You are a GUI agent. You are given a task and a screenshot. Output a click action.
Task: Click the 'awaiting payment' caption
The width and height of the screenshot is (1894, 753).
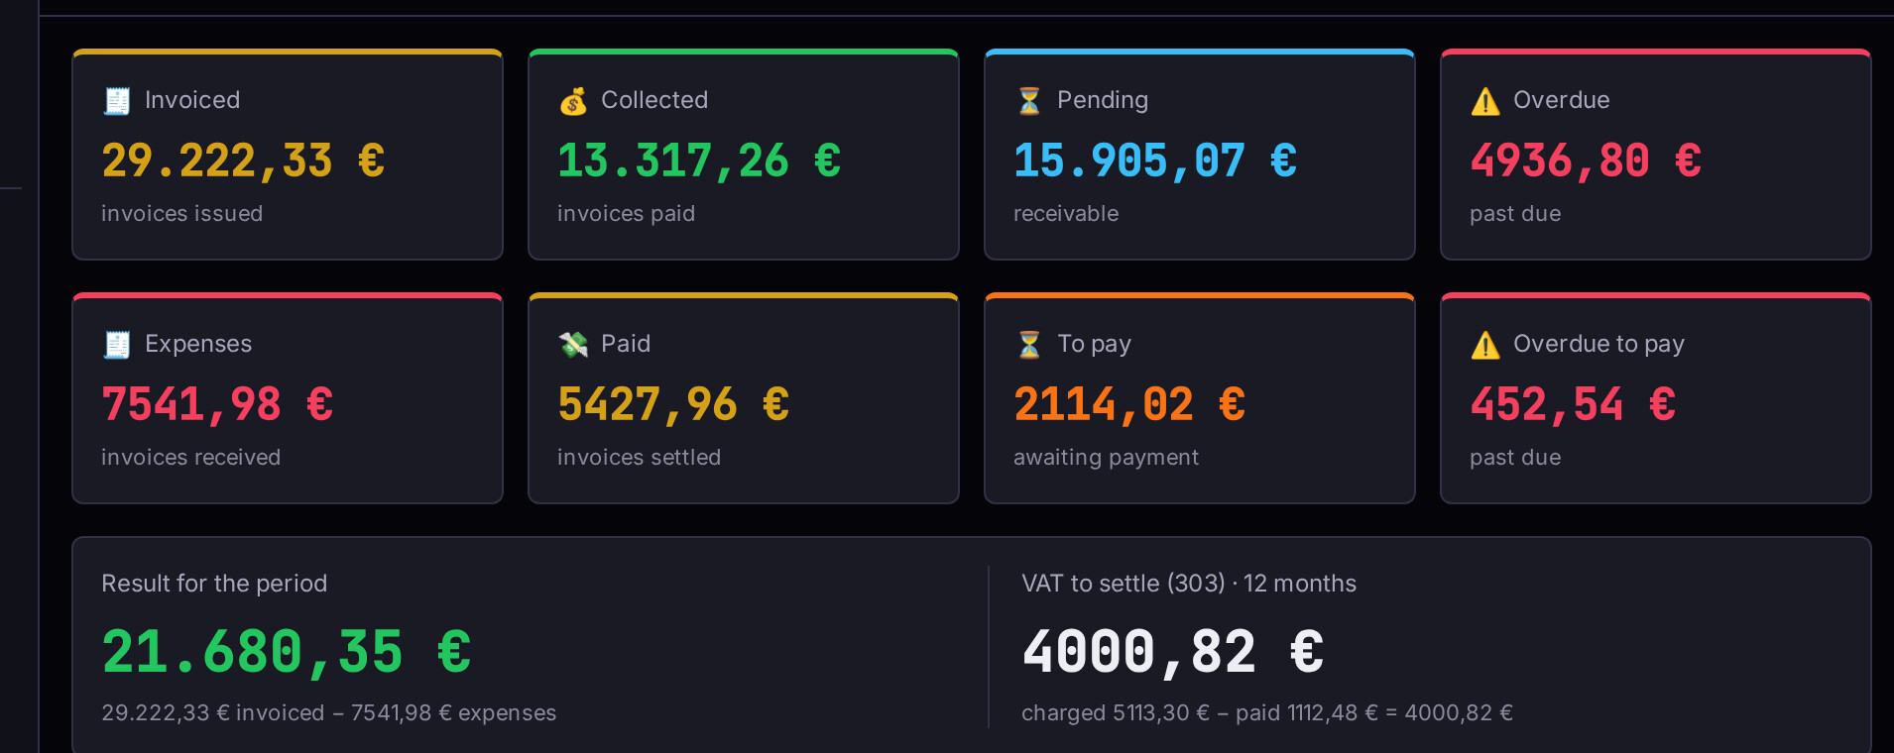1107,458
